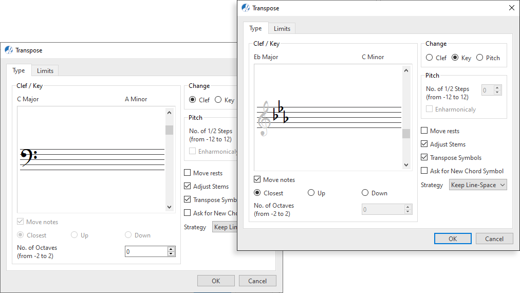Image resolution: width=520 pixels, height=293 pixels.
Task: Switch to Limits tab in front dialog
Action: pyautogui.click(x=282, y=29)
